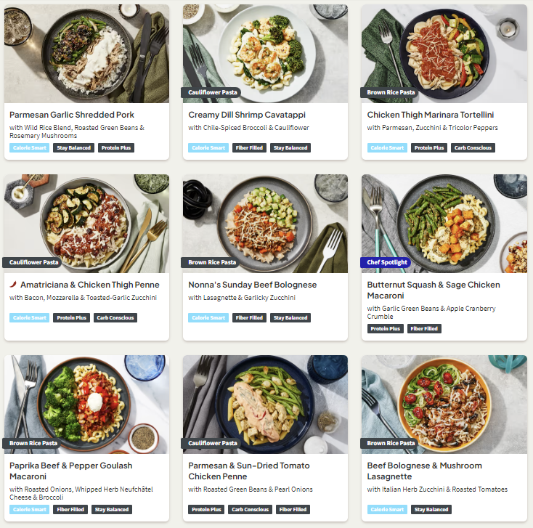Click Fiber Filled tag under Butternut Squash Macaroni
Screen dimensions: 533x528
point(424,329)
